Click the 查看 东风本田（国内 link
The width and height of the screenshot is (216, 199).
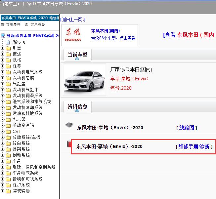[x=189, y=35]
